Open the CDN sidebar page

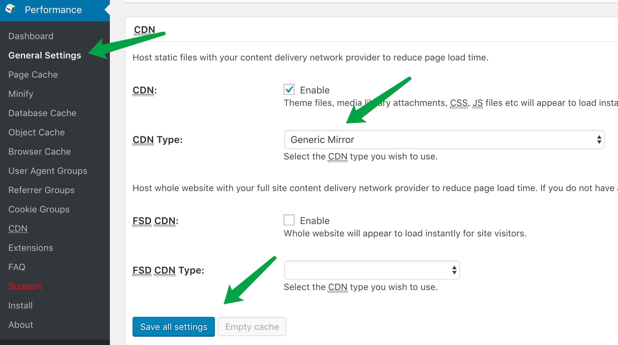tap(18, 229)
